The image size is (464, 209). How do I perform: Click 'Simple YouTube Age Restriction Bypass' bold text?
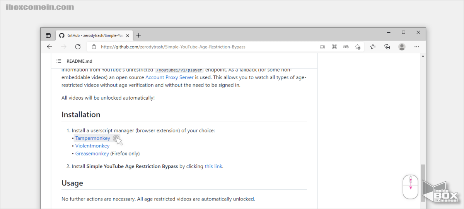click(132, 167)
